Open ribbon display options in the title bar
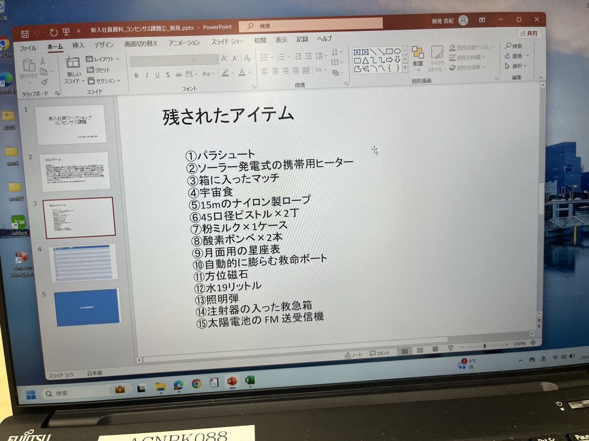589x441 pixels. 482,20
